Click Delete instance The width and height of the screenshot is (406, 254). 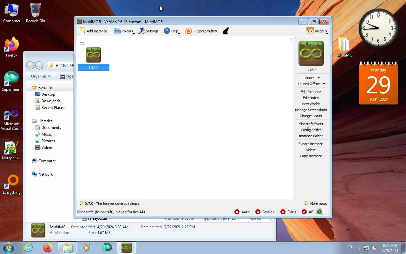pos(311,150)
